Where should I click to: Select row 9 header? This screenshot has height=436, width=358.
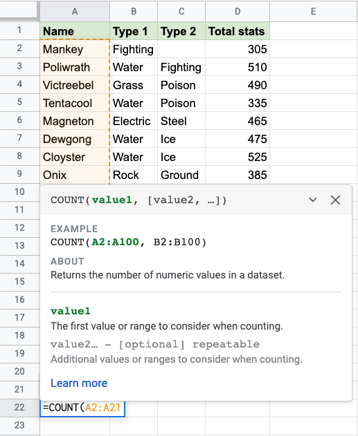[19, 174]
